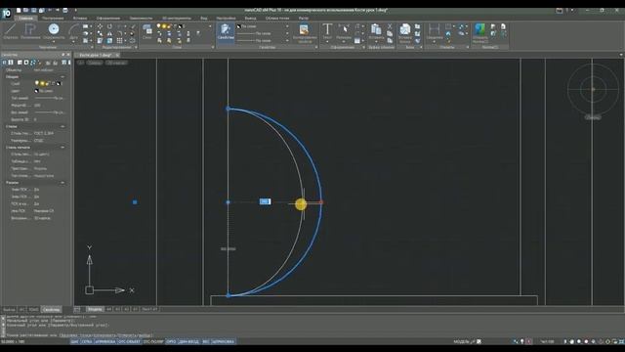The width and height of the screenshot is (625, 352).
Task: Toggle ШТРИХОВКА hatch display
Action: tap(224, 341)
